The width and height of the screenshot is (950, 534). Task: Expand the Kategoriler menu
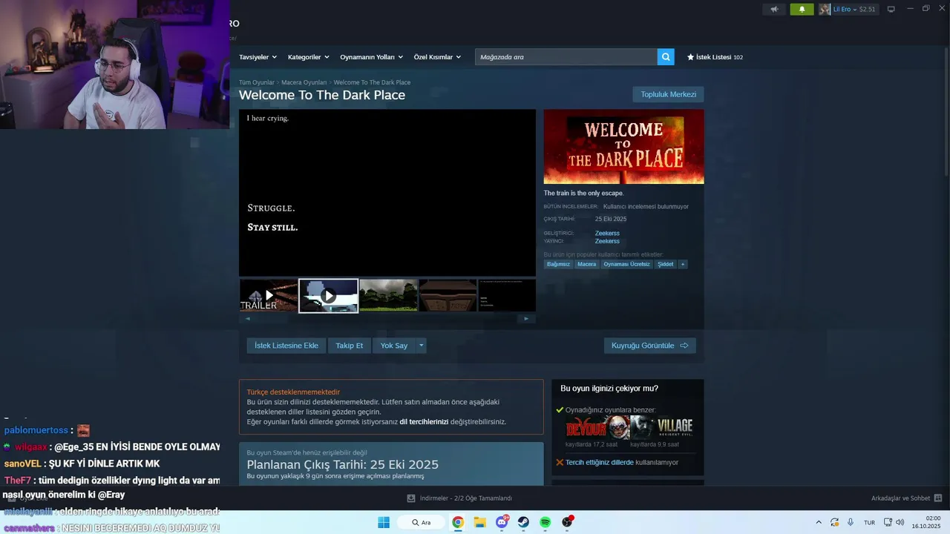click(308, 57)
